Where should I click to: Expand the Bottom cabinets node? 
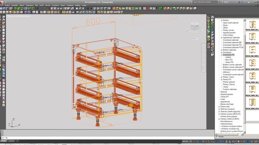click(x=222, y=50)
